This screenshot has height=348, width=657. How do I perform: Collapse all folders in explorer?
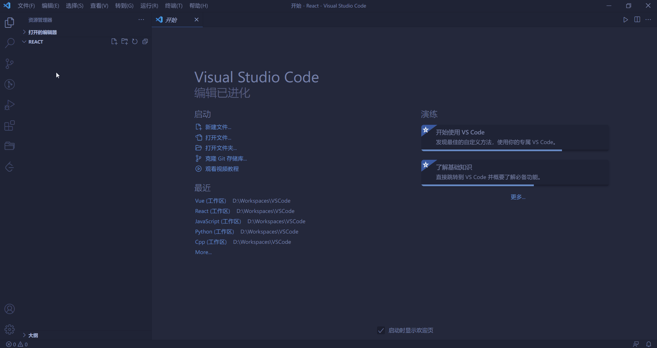pyautogui.click(x=145, y=41)
